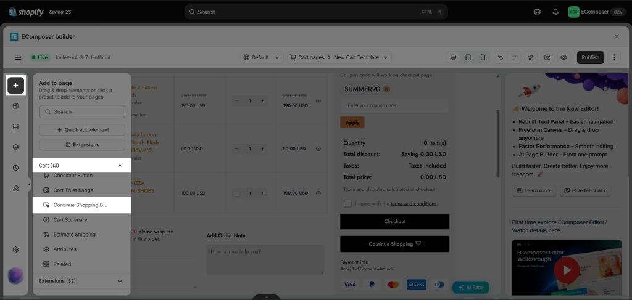Remove the SUMMER20 coupon tag
Screen dimensions: 632x300
tap(386, 89)
